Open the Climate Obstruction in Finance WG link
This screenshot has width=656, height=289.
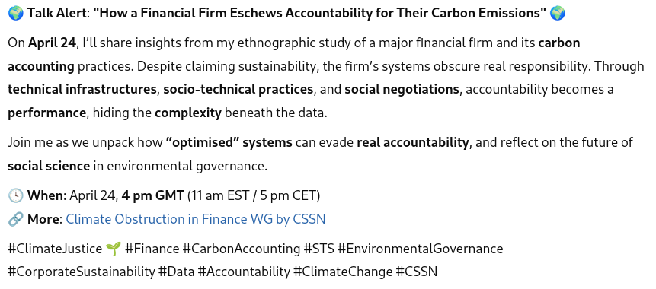pos(195,219)
